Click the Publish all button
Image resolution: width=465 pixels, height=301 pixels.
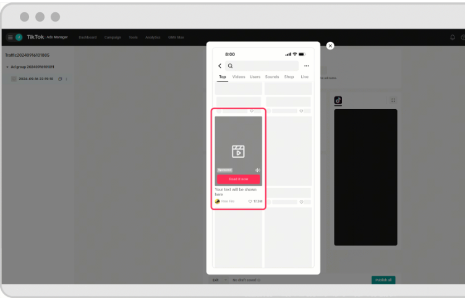(x=383, y=280)
